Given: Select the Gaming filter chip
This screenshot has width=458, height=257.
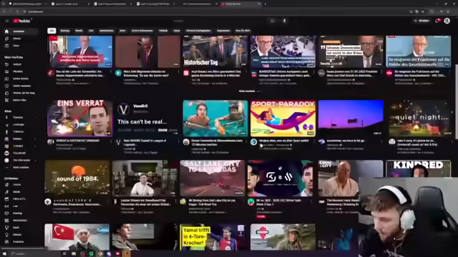Looking at the screenshot, I should tap(65, 31).
